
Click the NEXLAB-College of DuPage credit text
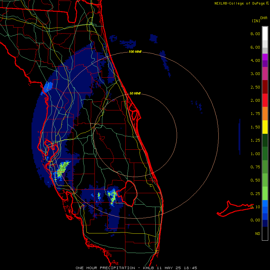coord(239,3)
